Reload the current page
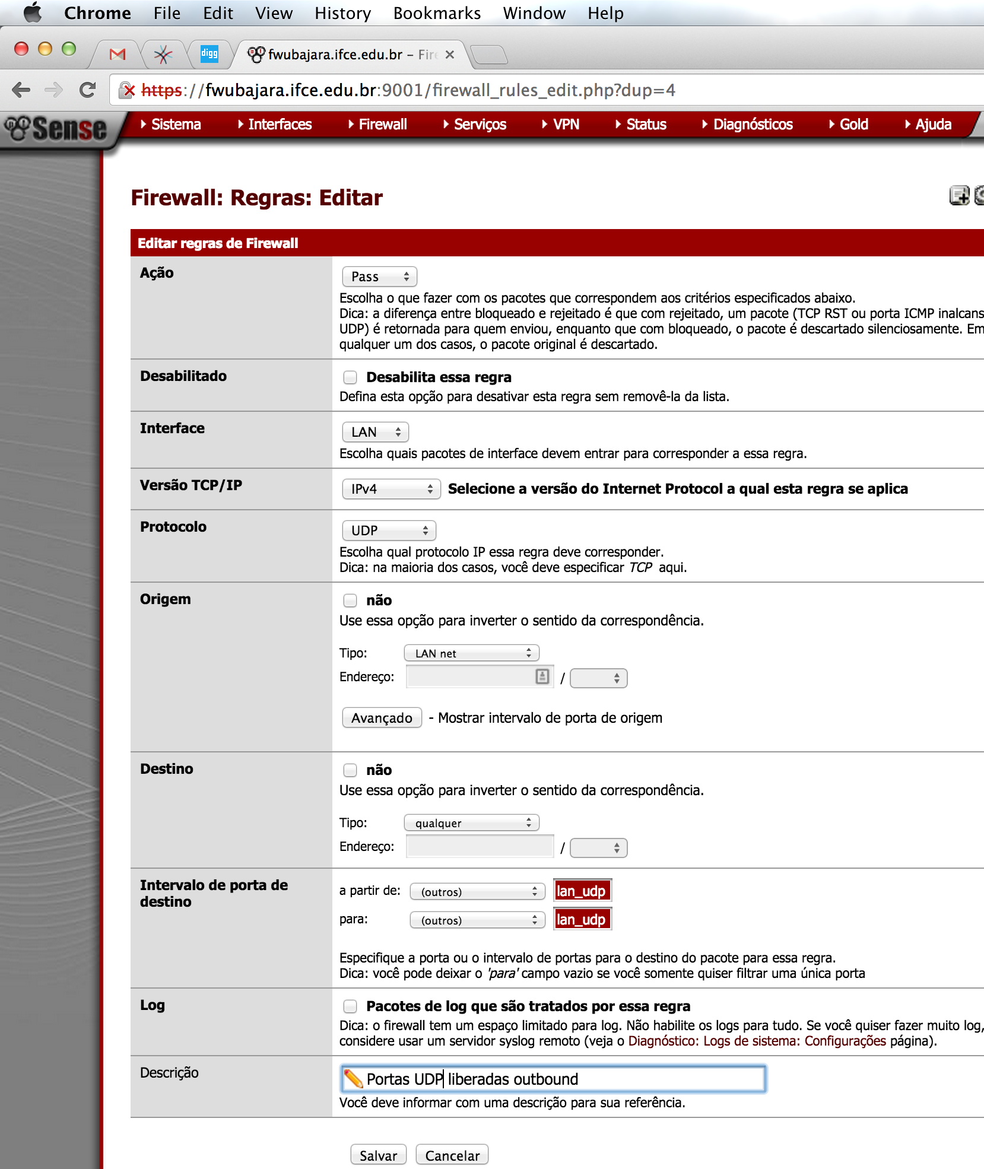The height and width of the screenshot is (1169, 984). (88, 90)
